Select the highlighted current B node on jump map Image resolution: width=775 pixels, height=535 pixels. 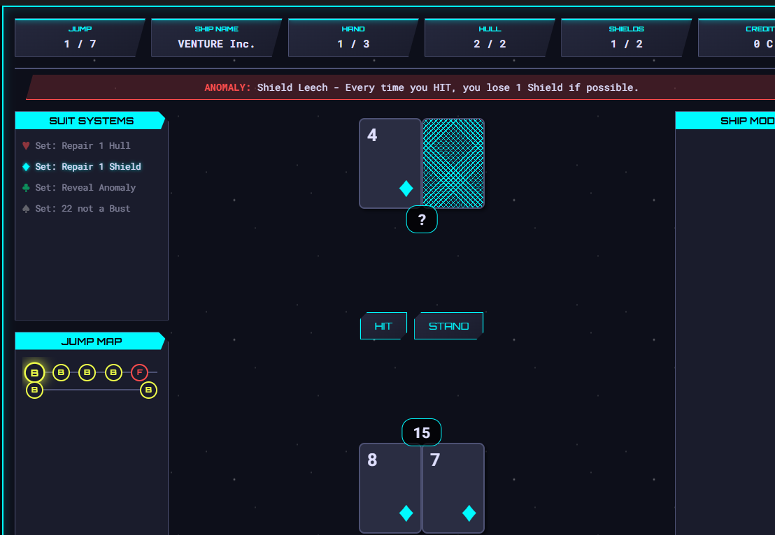34,373
